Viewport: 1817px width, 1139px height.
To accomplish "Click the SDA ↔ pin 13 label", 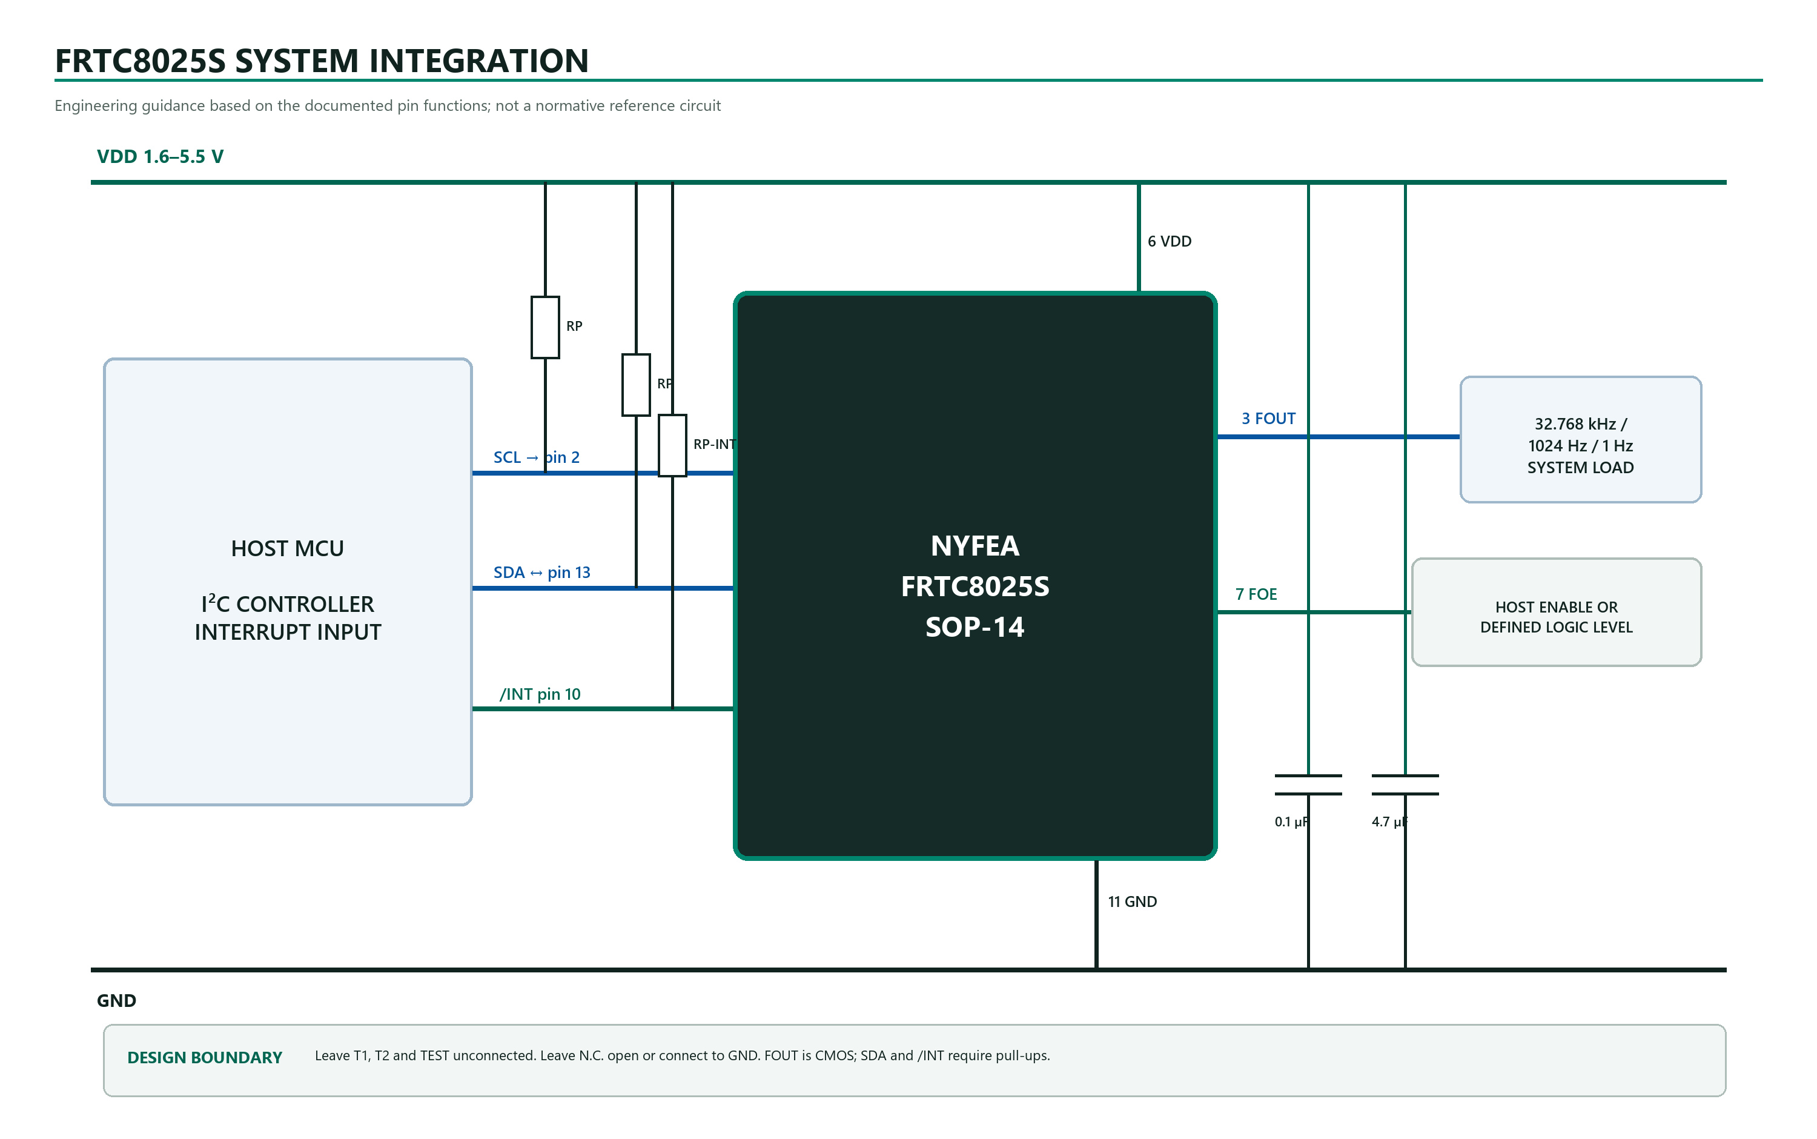I will [x=541, y=573].
